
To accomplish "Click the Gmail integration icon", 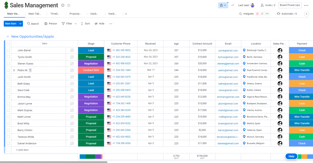I will point(267,14).
